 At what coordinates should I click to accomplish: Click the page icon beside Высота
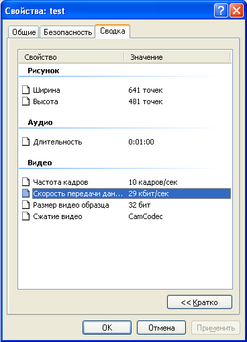click(26, 101)
